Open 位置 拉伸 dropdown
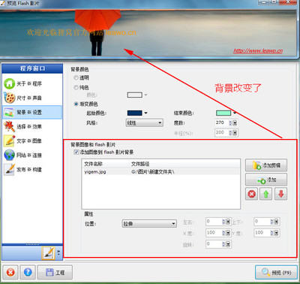 [x=149, y=224]
